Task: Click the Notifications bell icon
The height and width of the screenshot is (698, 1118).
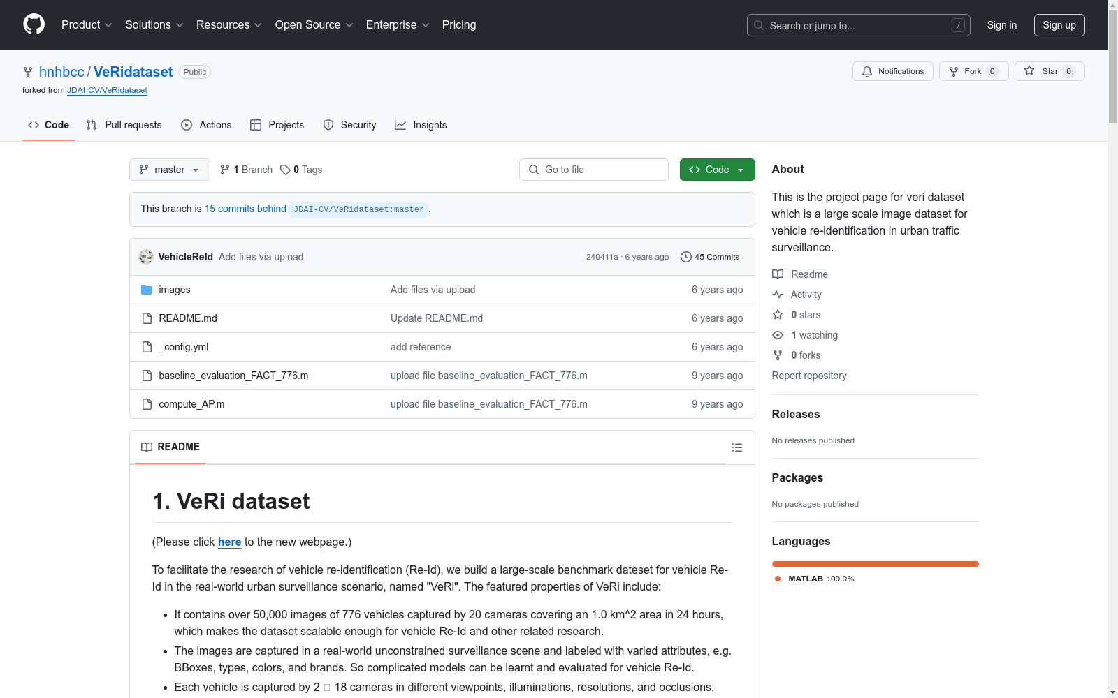Action: pos(867,71)
